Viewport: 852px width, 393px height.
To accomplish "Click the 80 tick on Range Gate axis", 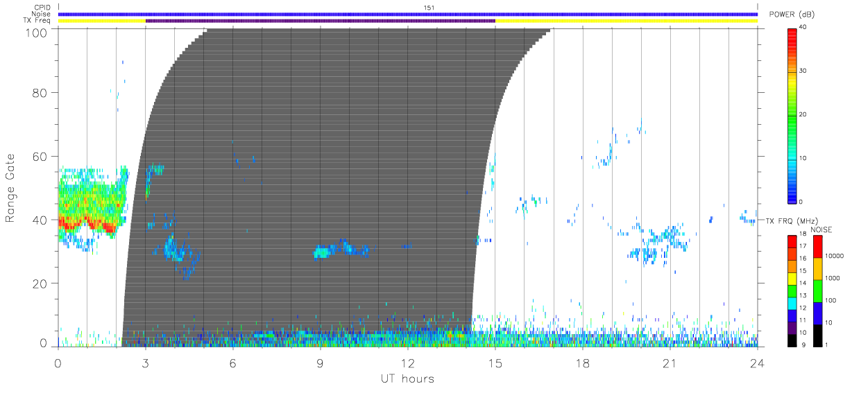I will [40, 92].
